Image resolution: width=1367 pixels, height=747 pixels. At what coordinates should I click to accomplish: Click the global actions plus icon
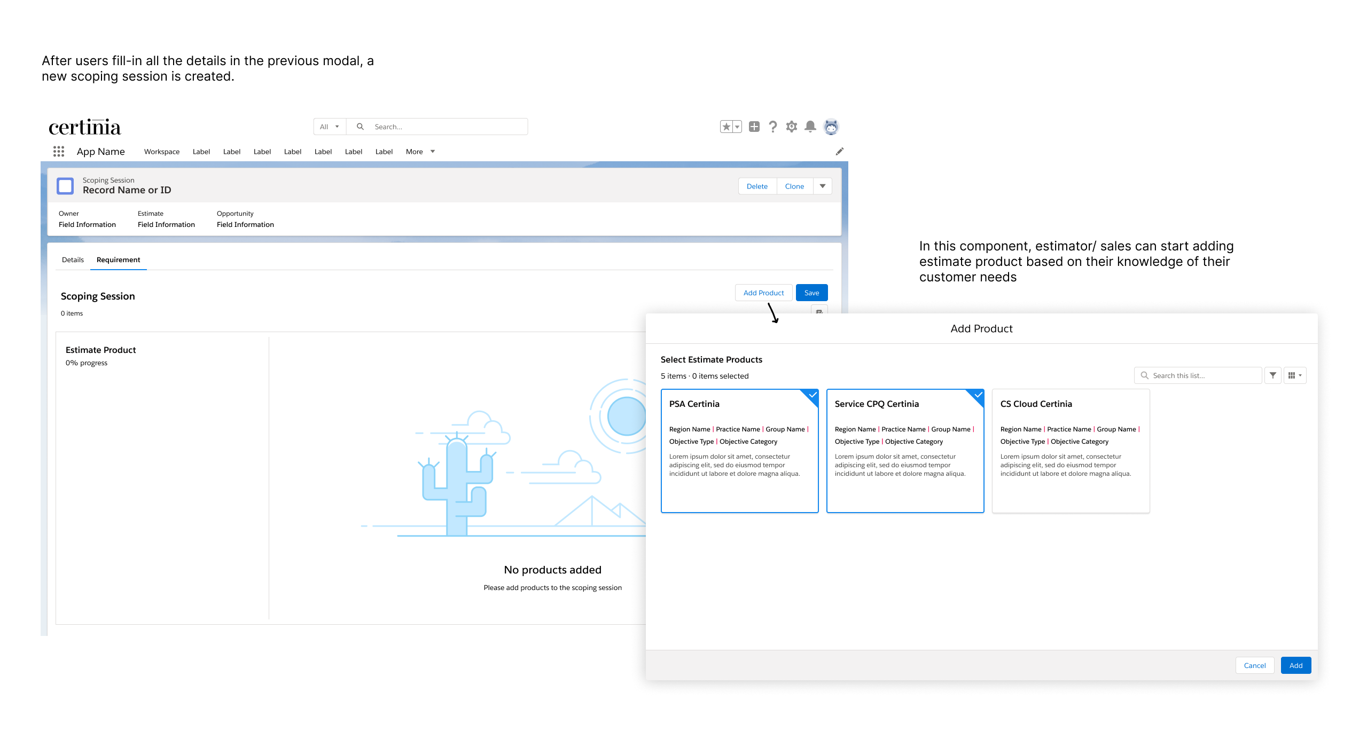point(754,127)
